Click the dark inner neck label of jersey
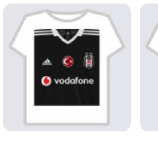 tap(68, 34)
